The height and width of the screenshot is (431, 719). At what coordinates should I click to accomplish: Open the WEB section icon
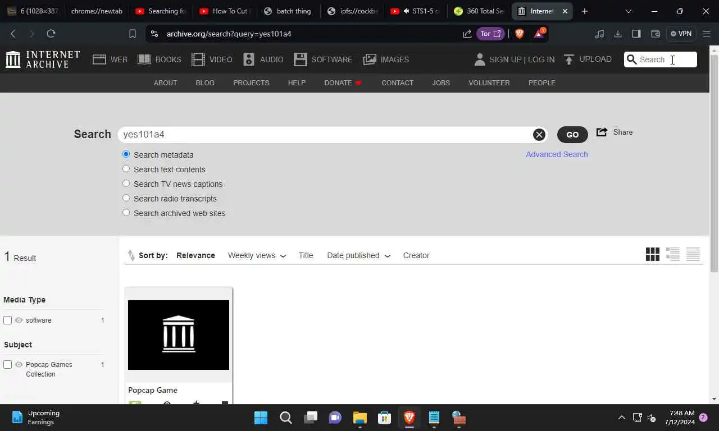pyautogui.click(x=99, y=59)
